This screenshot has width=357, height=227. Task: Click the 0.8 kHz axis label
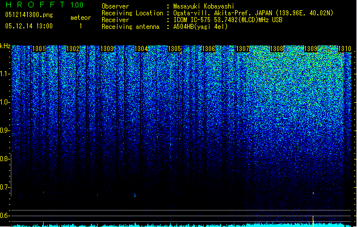[5, 159]
